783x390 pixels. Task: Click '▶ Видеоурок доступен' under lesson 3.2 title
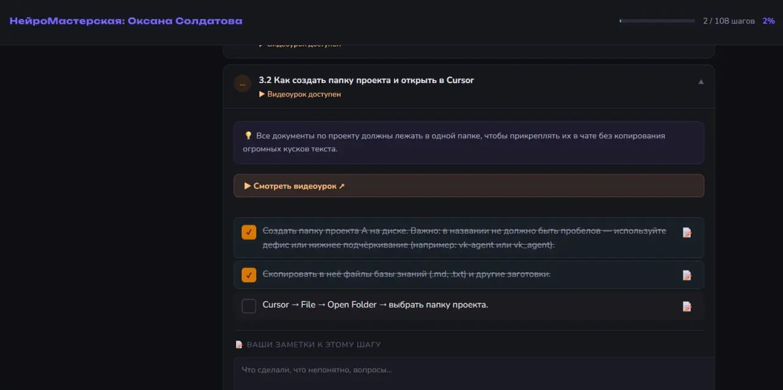[x=300, y=94]
